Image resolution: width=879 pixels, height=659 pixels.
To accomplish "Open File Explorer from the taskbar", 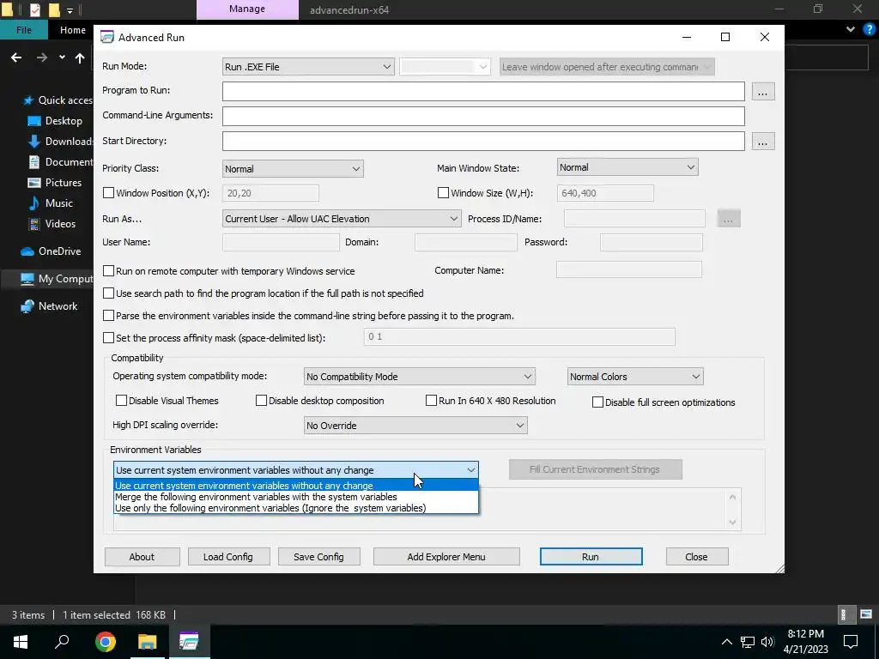I will point(148,642).
